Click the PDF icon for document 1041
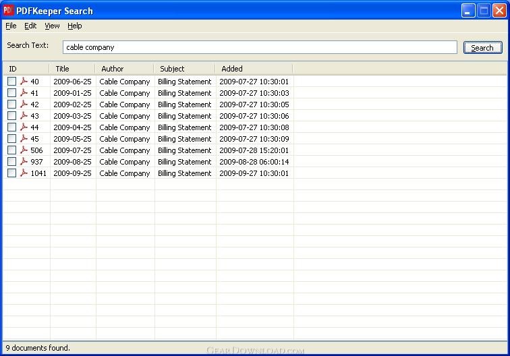The height and width of the screenshot is (356, 510). pyautogui.click(x=24, y=173)
